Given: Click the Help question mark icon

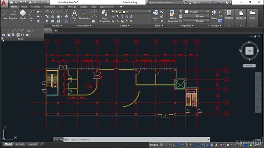Looking at the screenshot, I should (x=227, y=2).
